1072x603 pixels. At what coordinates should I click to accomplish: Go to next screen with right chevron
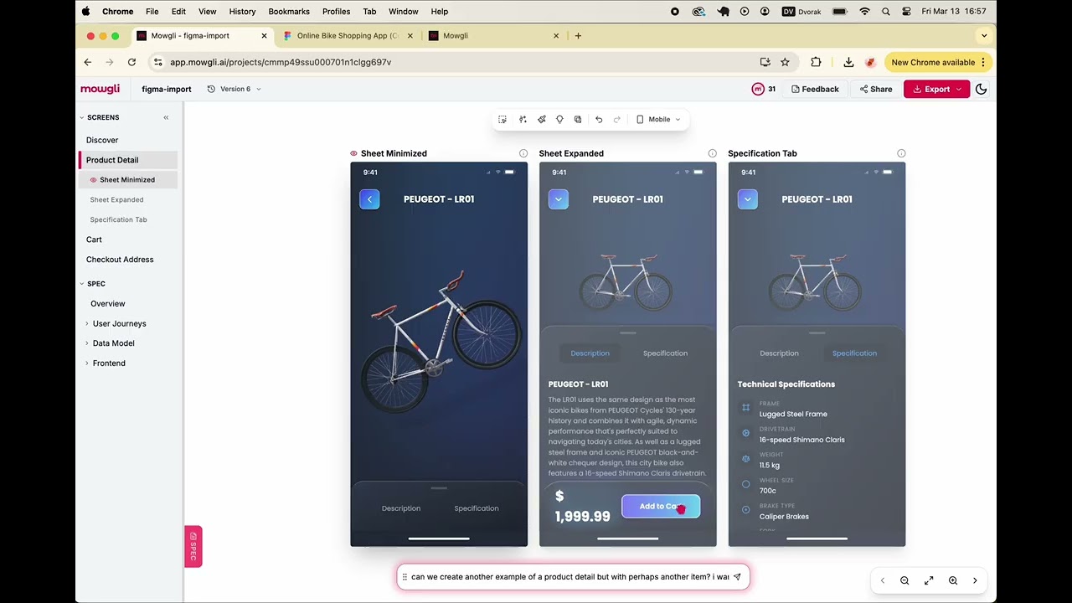point(975,580)
